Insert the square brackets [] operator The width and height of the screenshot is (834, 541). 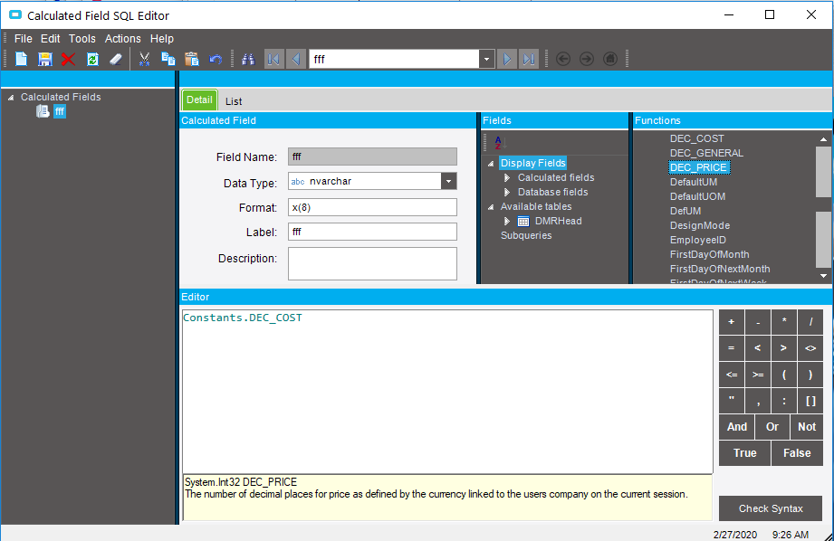[810, 401]
